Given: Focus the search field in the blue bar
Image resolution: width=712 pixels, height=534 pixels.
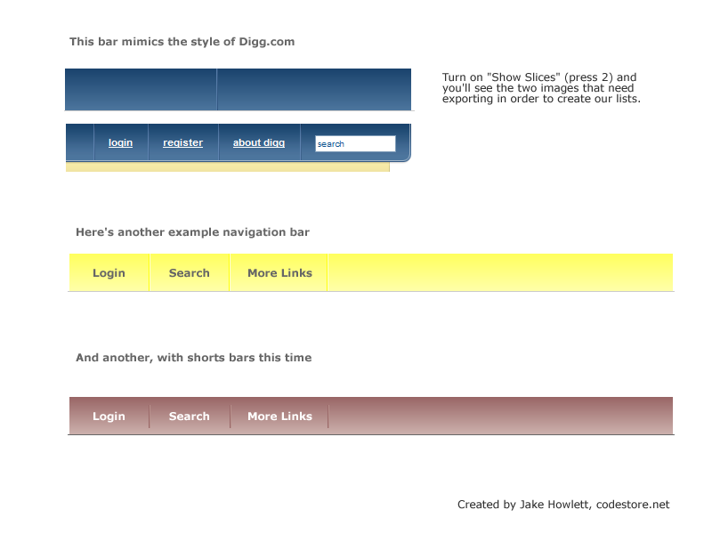Looking at the screenshot, I should (355, 143).
